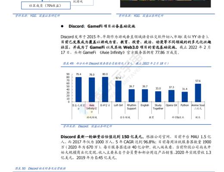Click the dark image thumbnail at the top

pos(165,3)
